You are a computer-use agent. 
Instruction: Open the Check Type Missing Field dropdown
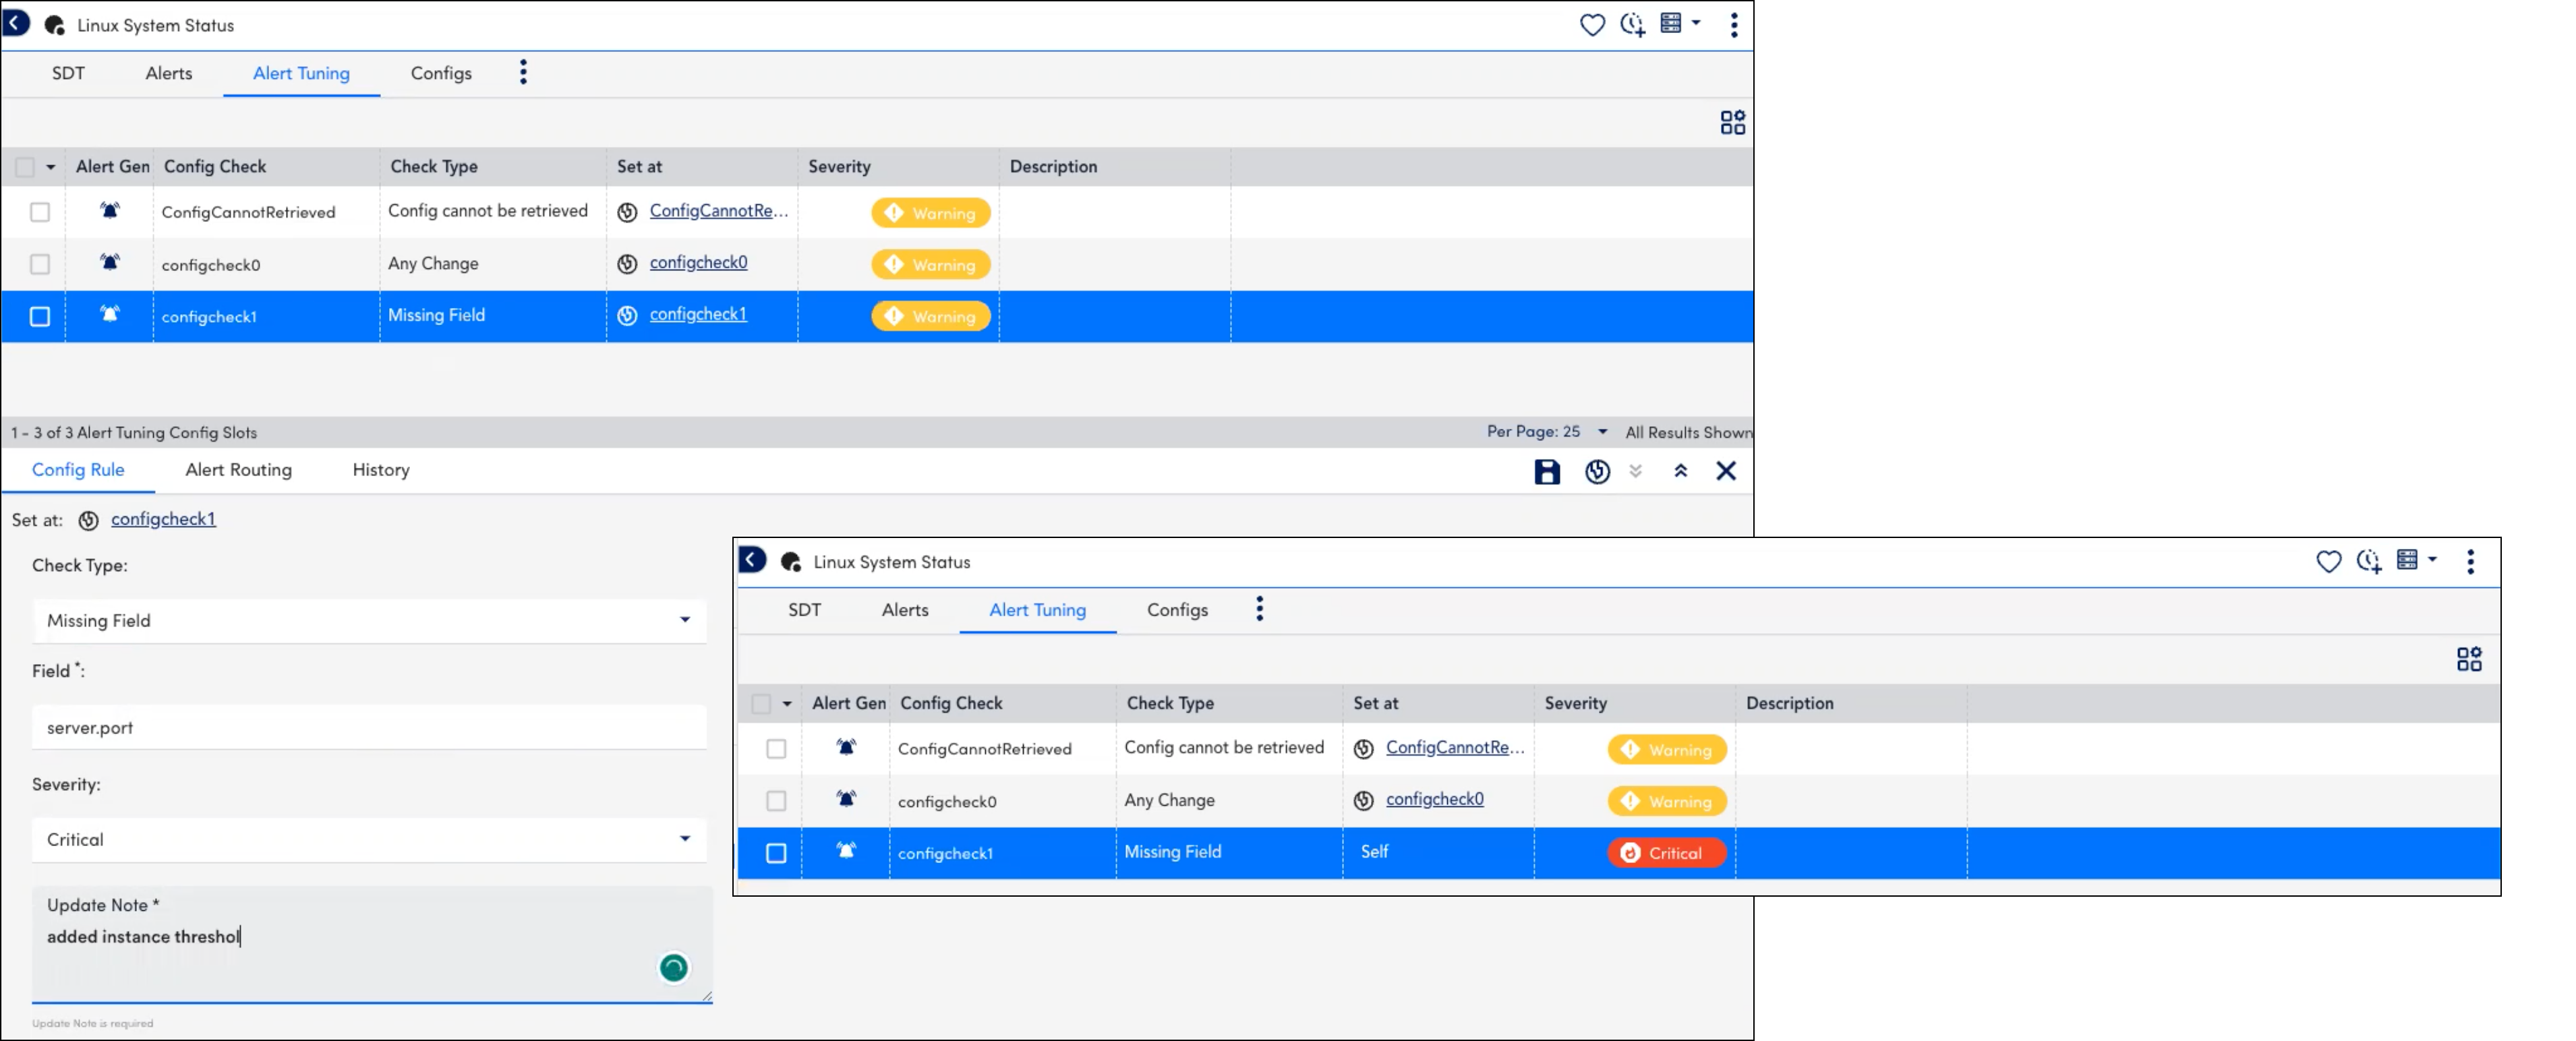coord(369,620)
